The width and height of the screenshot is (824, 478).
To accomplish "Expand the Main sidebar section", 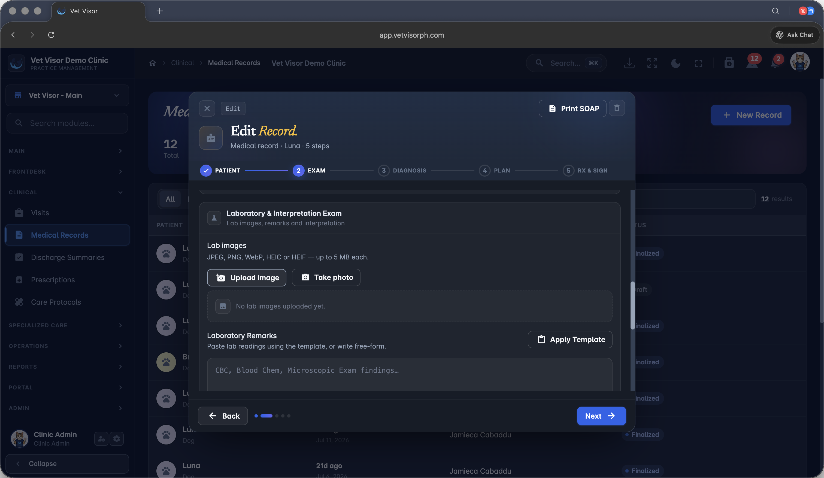I will tap(66, 151).
